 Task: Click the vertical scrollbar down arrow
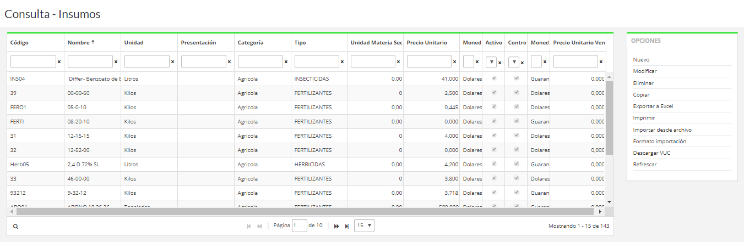(609, 201)
